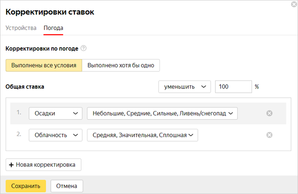
Task: Close the bid adjustments dialog
Action: (294, 4)
